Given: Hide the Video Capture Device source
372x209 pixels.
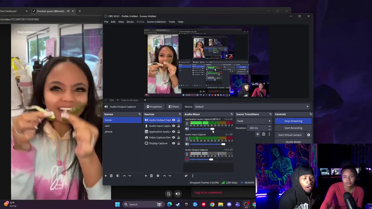Looking at the screenshot, I should click(x=174, y=137).
